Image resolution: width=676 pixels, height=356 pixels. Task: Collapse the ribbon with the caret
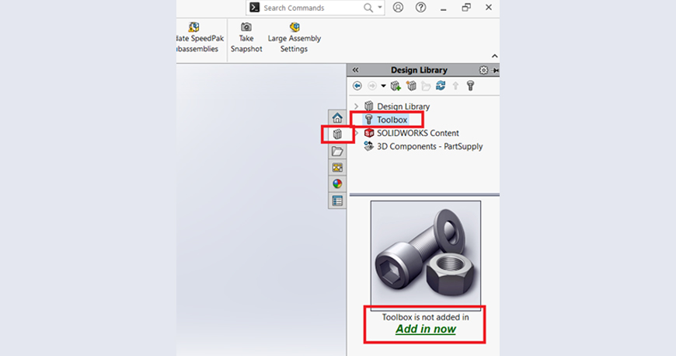click(494, 56)
